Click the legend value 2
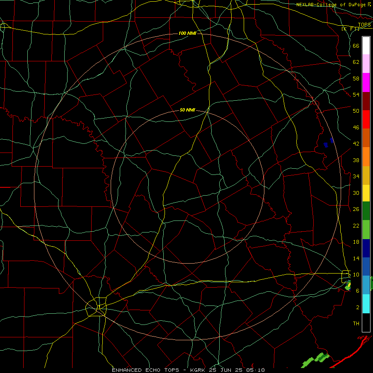Viewport: 373px width, 373px height. [x=358, y=307]
